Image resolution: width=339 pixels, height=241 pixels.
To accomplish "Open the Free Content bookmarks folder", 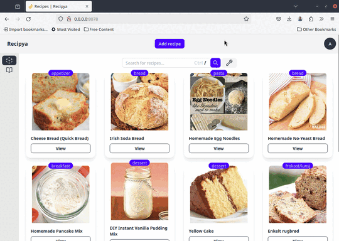I will (99, 29).
